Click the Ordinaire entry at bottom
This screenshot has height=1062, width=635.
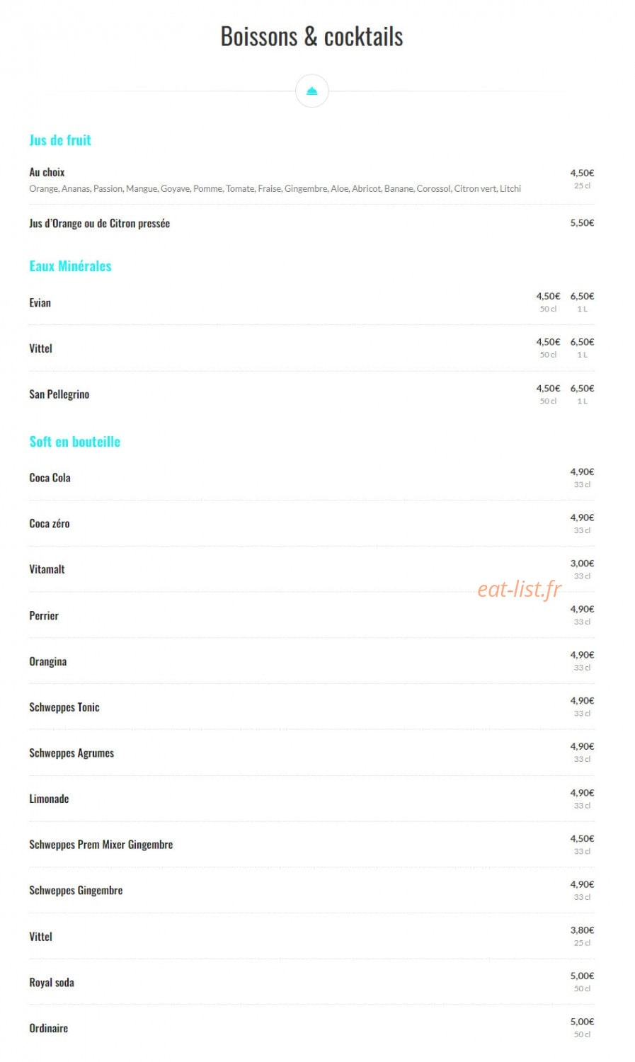[48, 1028]
